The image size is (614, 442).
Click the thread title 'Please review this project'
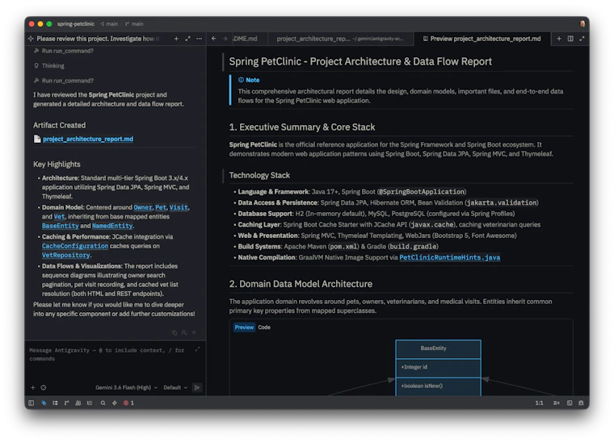[98, 39]
